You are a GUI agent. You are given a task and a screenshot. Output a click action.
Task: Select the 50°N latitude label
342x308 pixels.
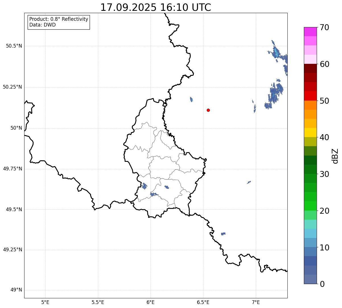(16, 128)
